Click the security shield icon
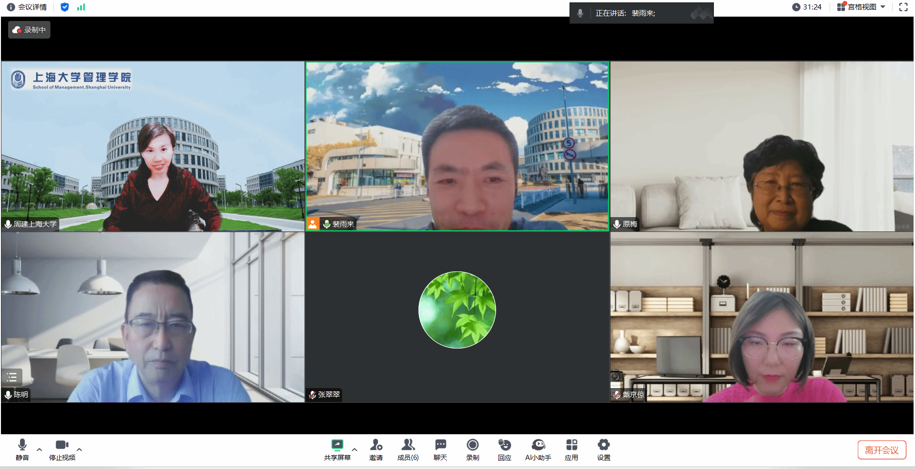Viewport: 915px width, 469px height. [x=65, y=7]
